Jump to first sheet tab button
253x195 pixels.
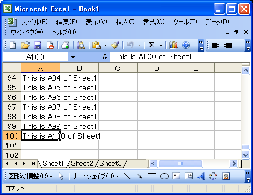tap(7, 164)
